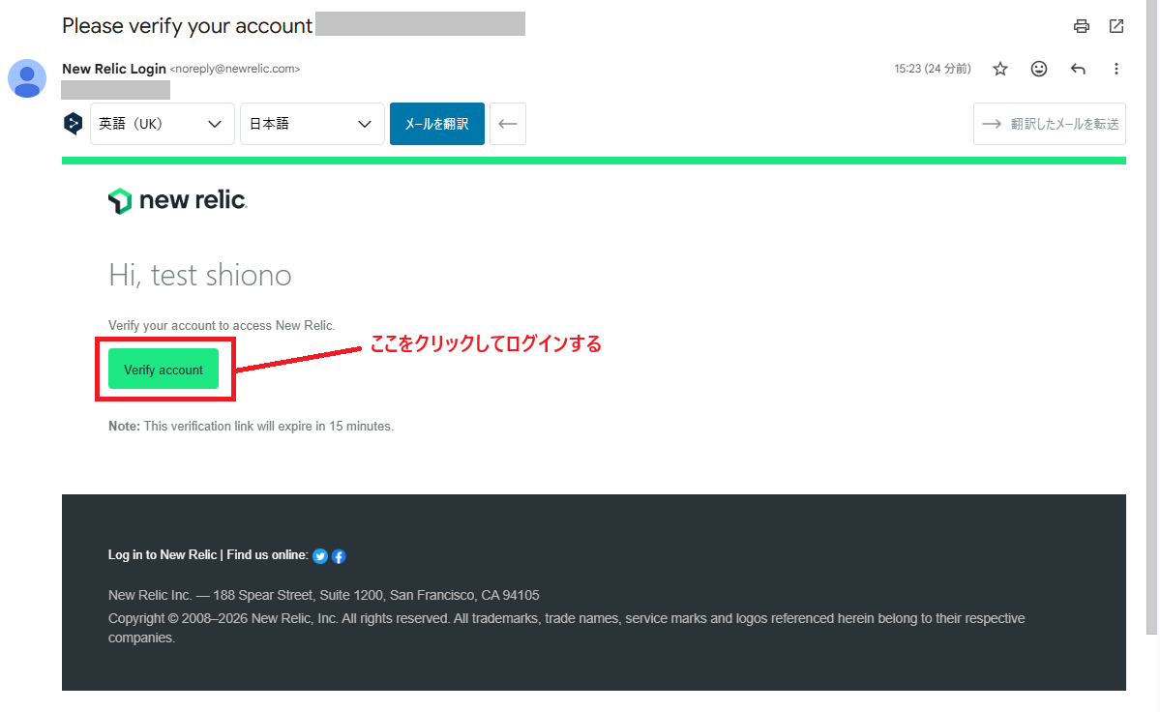The height and width of the screenshot is (712, 1160).
Task: Click sender address noreply@newrelic.com
Action: (235, 69)
